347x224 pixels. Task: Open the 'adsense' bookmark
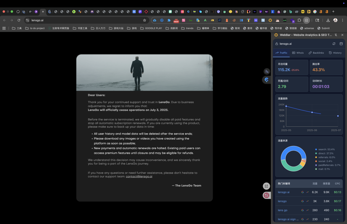pyautogui.click(x=307, y=28)
